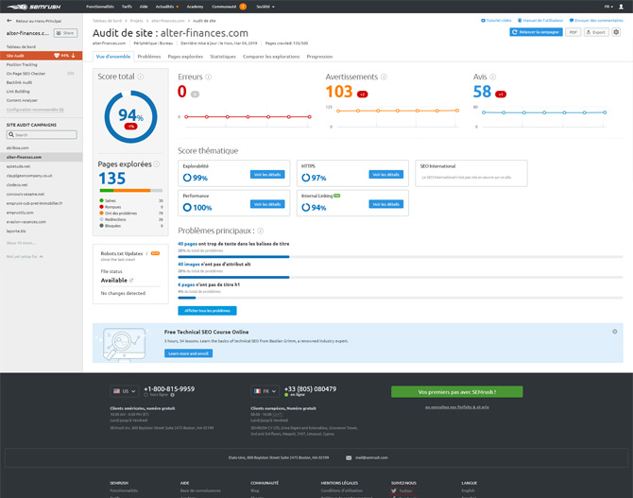Click the search magnifier in campaigns search
The width and height of the screenshot is (633, 498).
(x=11, y=134)
